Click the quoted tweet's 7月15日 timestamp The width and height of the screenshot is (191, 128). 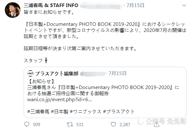pos(117,73)
